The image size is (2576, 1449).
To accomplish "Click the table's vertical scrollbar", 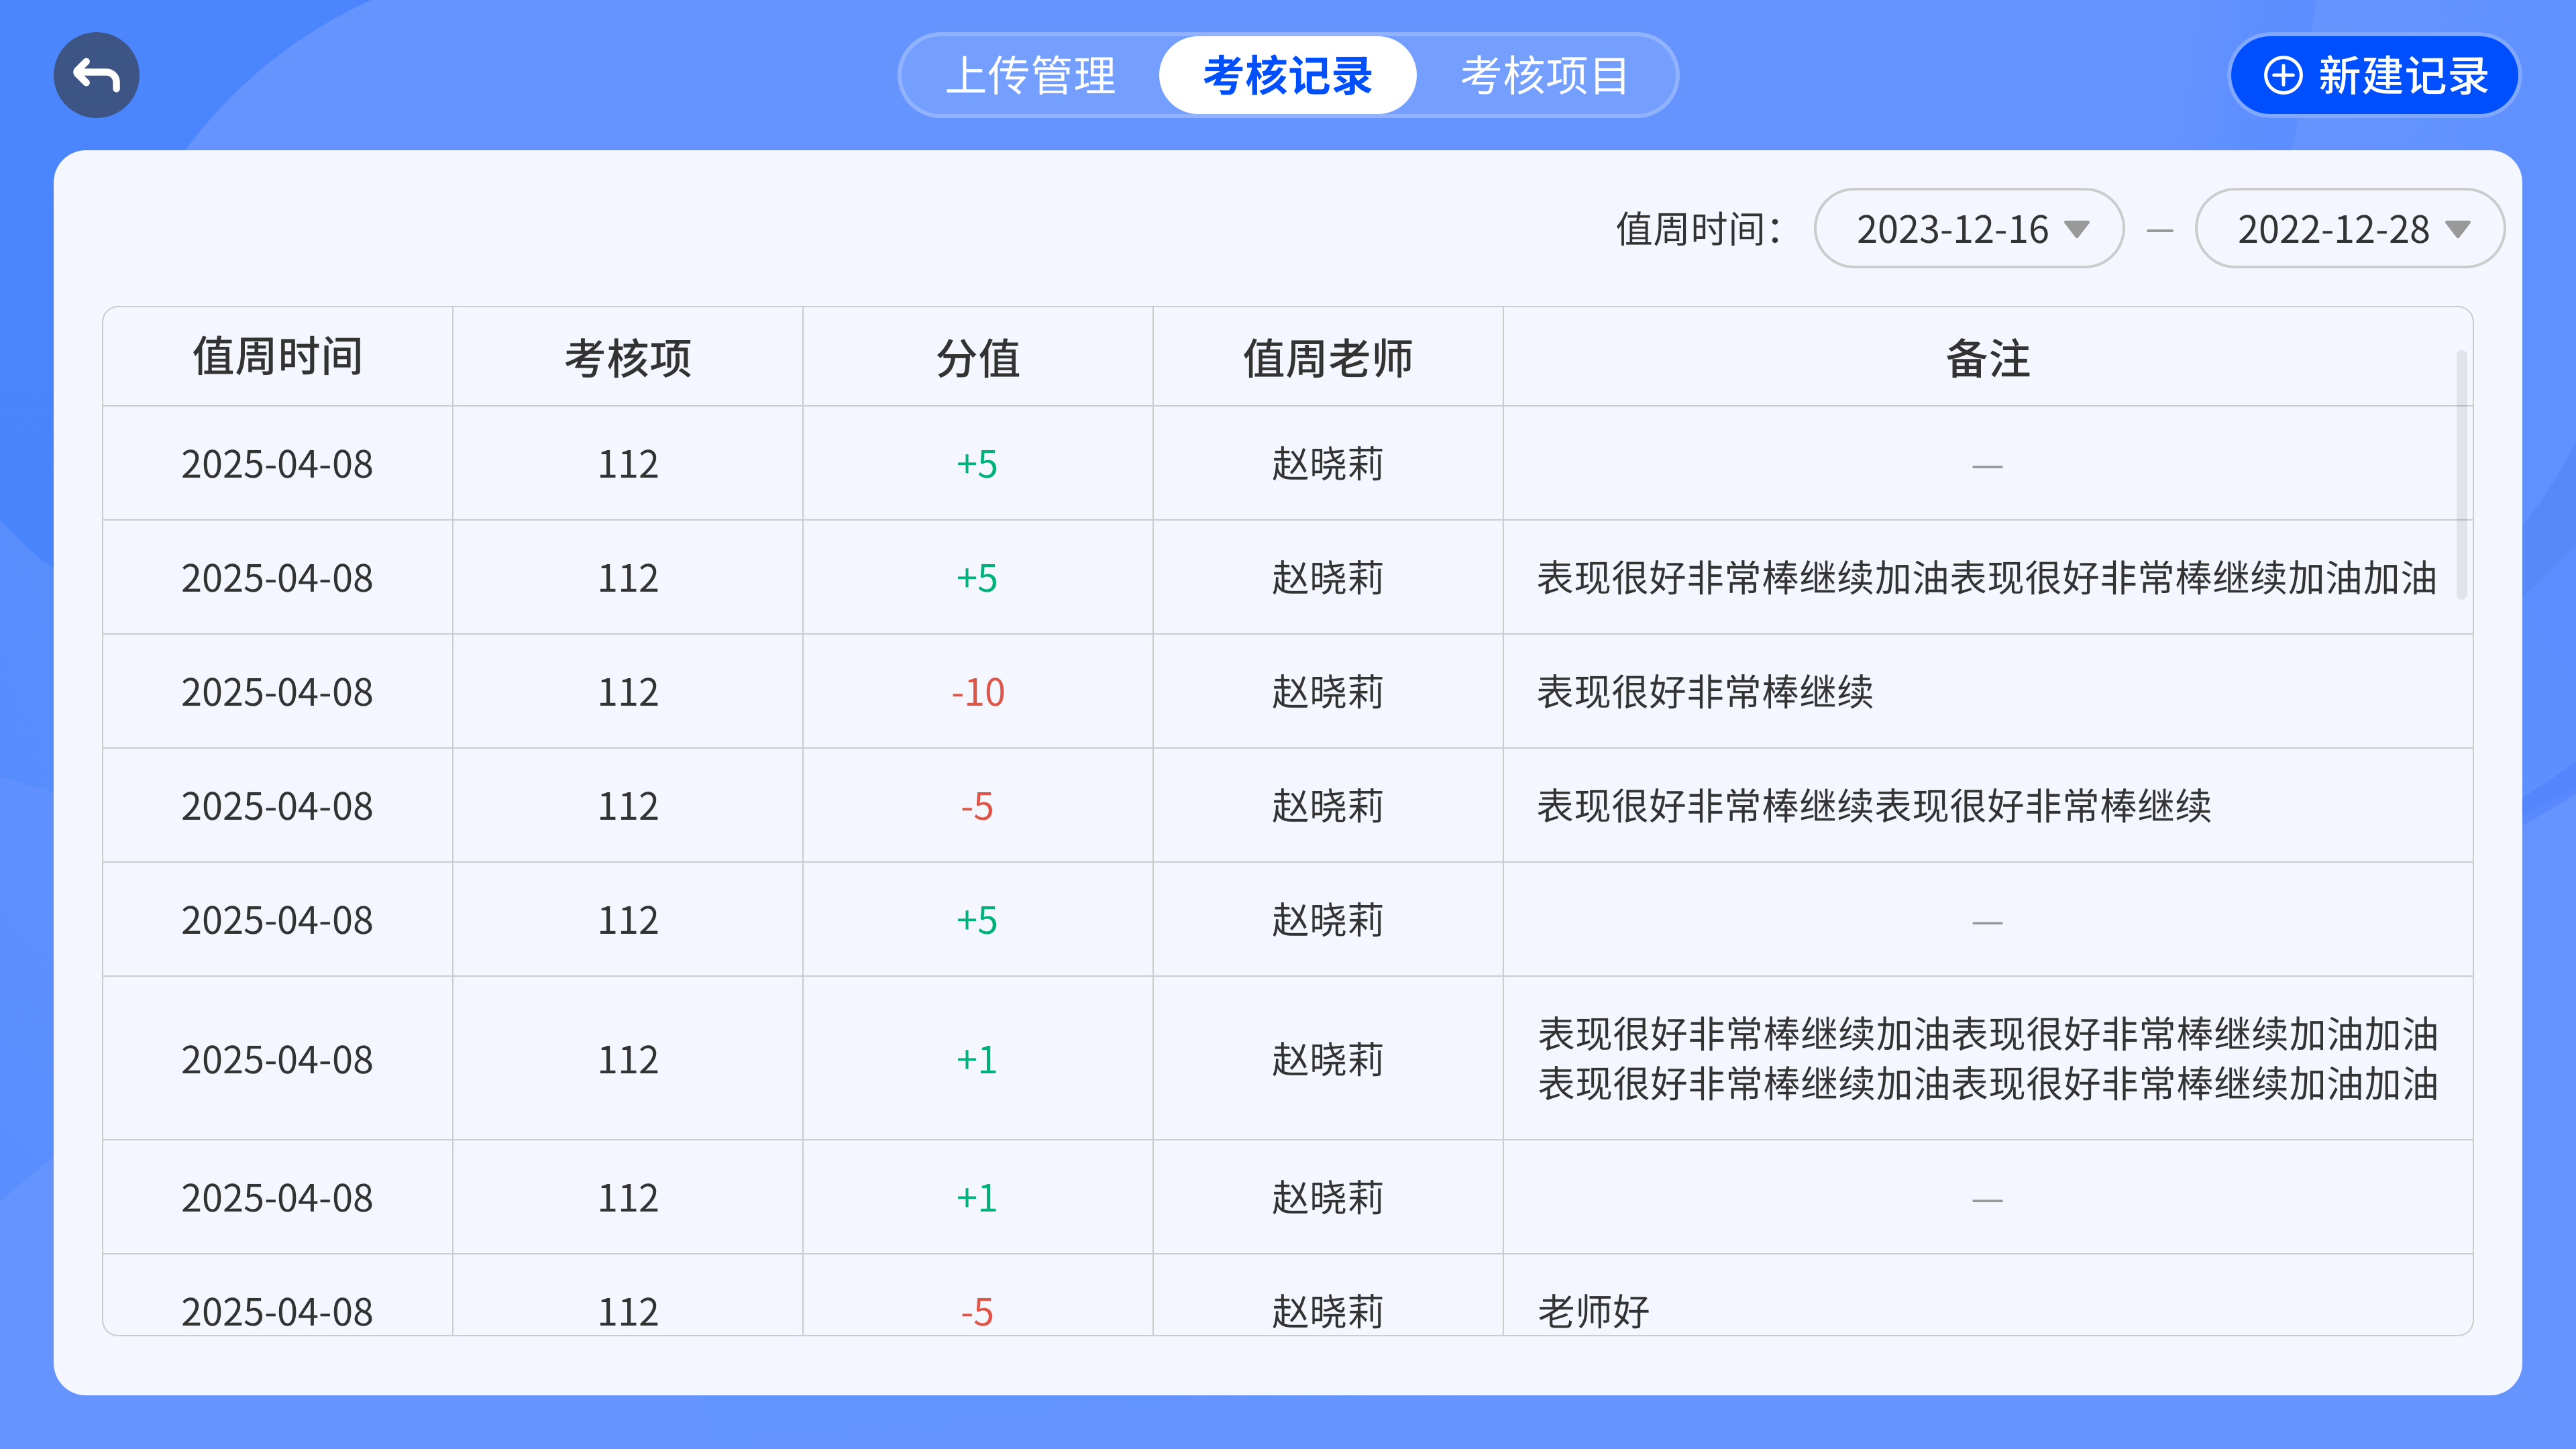I will coord(2461,474).
